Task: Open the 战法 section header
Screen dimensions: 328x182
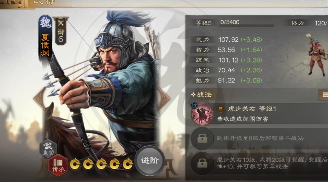Action: coord(202,95)
